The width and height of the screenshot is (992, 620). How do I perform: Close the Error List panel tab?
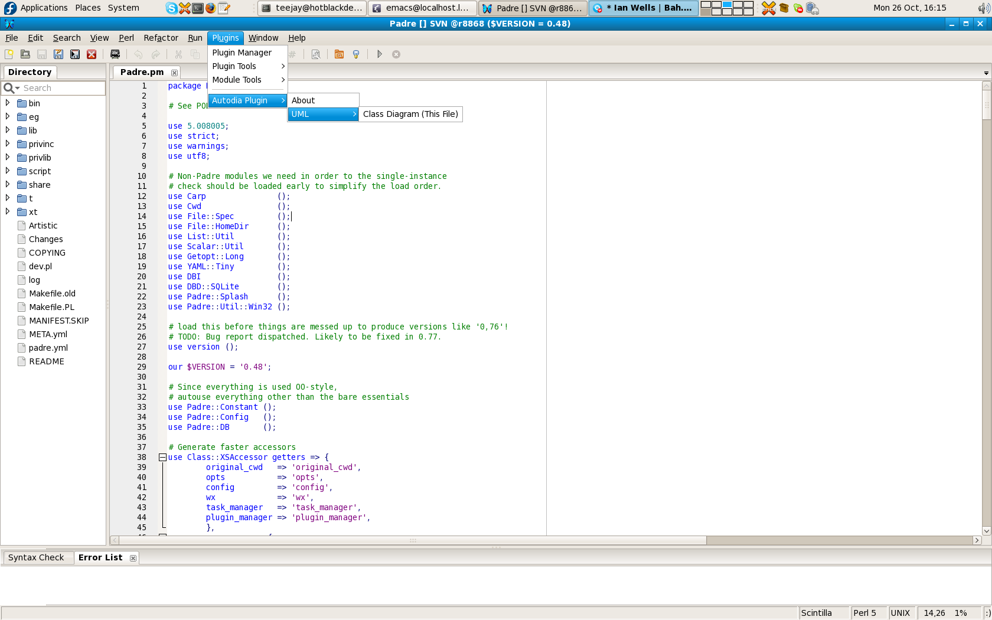click(x=133, y=558)
